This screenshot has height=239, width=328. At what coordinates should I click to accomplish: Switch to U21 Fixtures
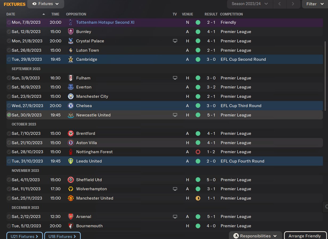24,236
